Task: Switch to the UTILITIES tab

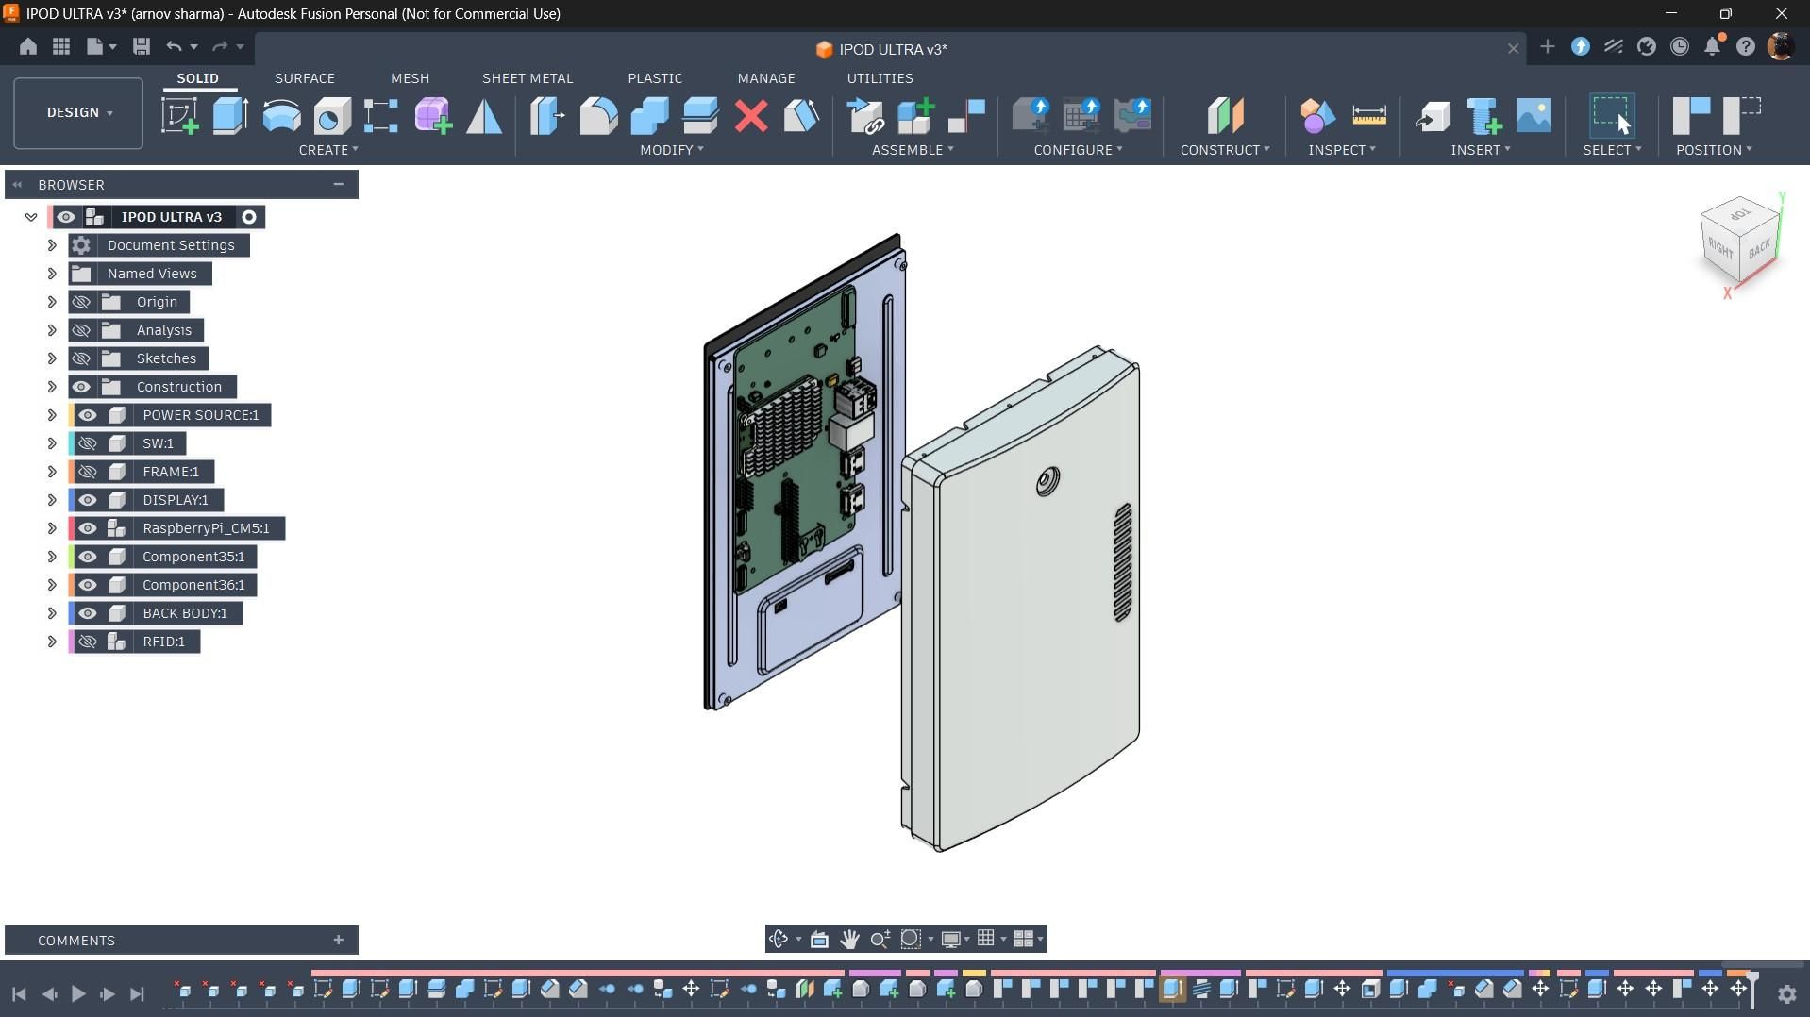Action: pos(880,78)
